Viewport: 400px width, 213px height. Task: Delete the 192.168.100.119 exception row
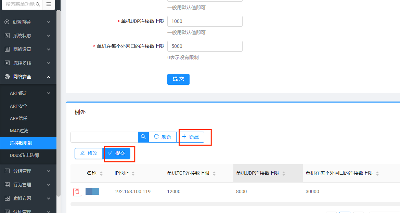pos(77,192)
